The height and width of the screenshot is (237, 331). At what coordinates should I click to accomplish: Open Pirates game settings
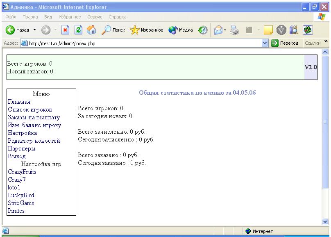click(x=16, y=211)
